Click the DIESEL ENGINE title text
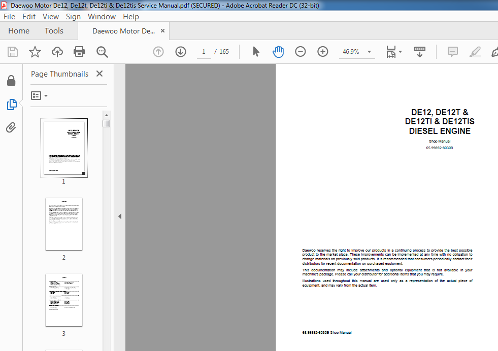 [x=440, y=131]
